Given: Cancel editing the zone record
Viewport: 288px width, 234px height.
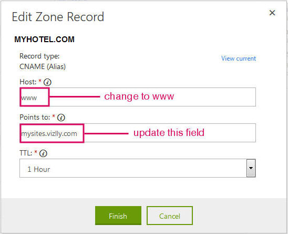Looking at the screenshot, I should [x=170, y=216].
